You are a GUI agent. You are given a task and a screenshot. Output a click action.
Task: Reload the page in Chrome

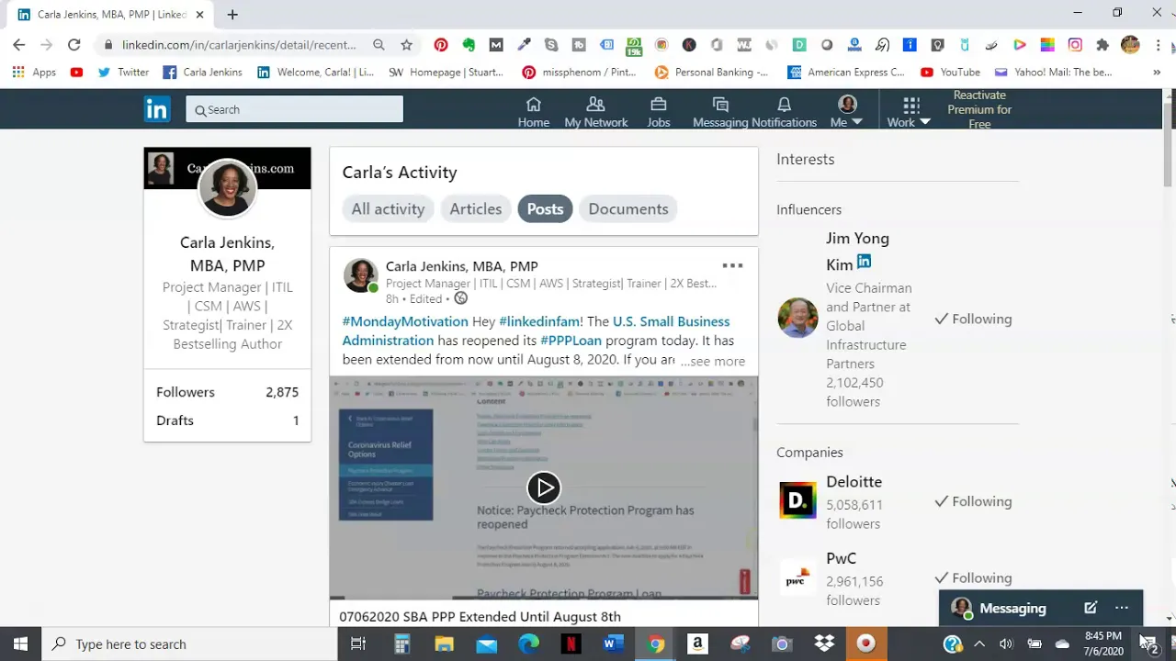tap(74, 44)
